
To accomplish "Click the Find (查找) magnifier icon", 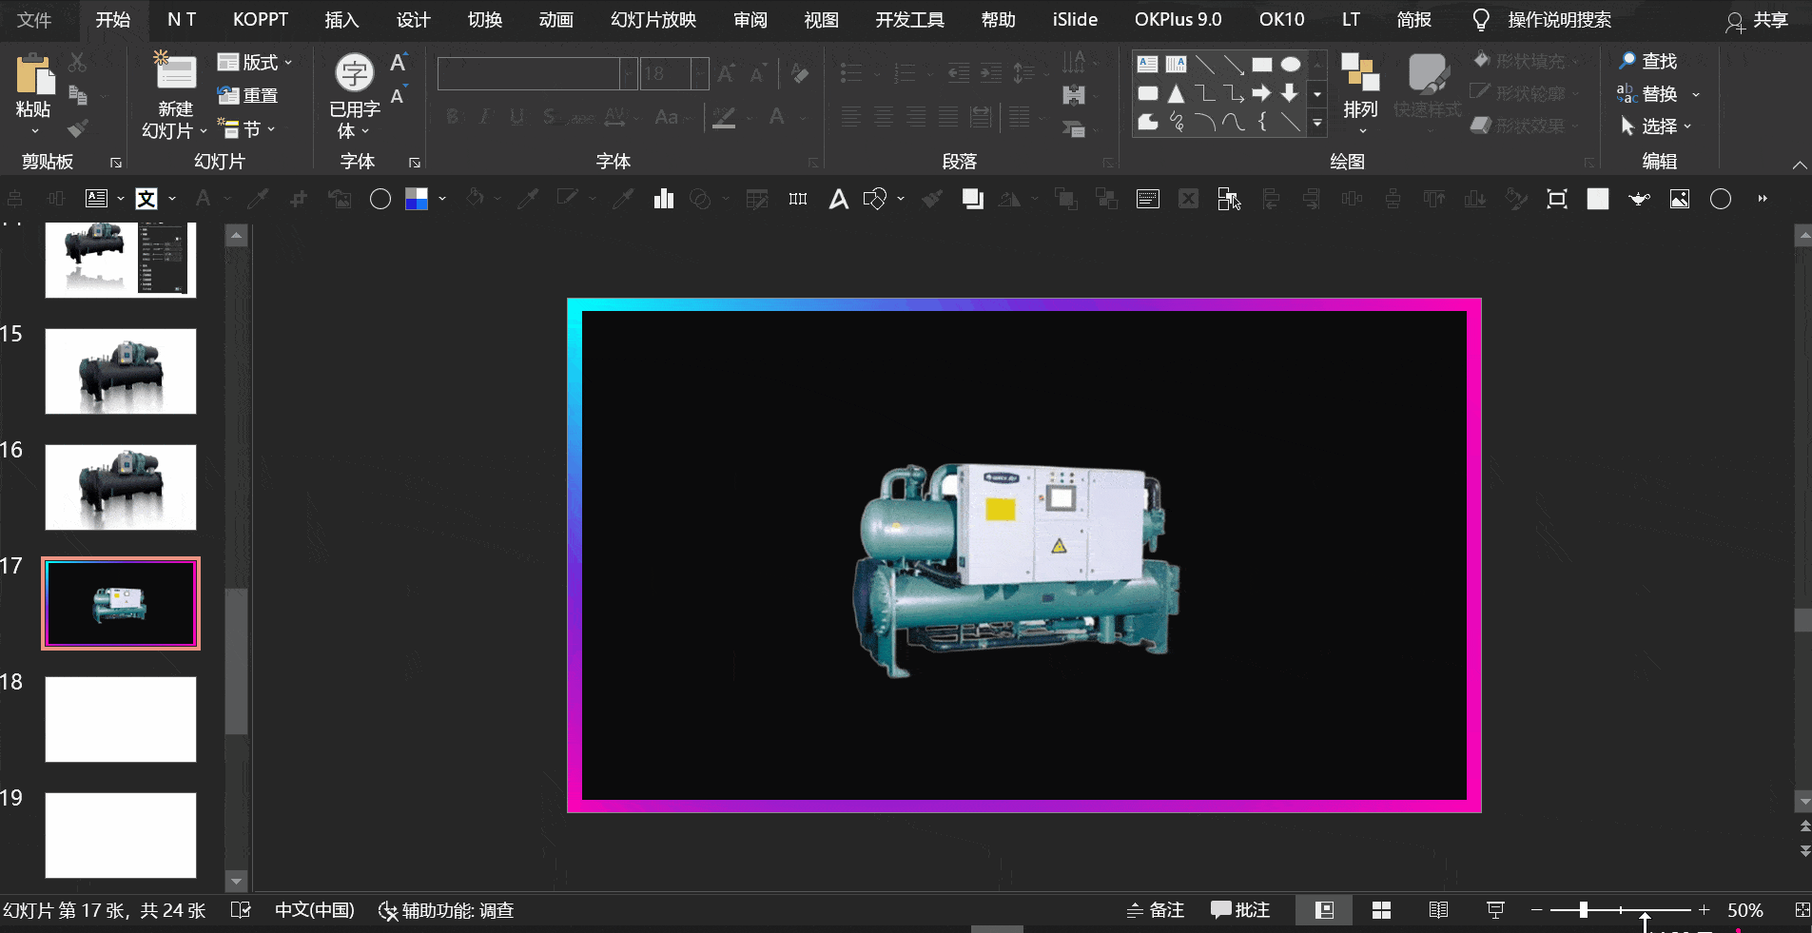I will [1627, 61].
